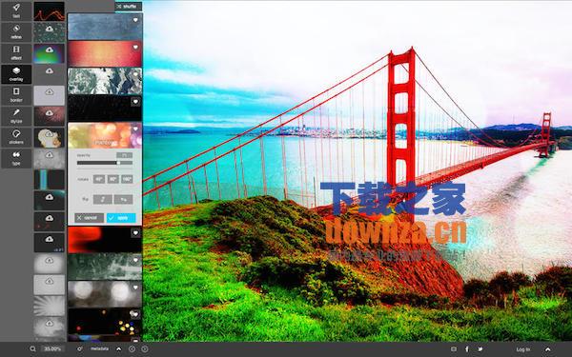Expand the metadata panel chevron
Image resolution: width=572 pixels, height=357 pixels.
[119, 349]
